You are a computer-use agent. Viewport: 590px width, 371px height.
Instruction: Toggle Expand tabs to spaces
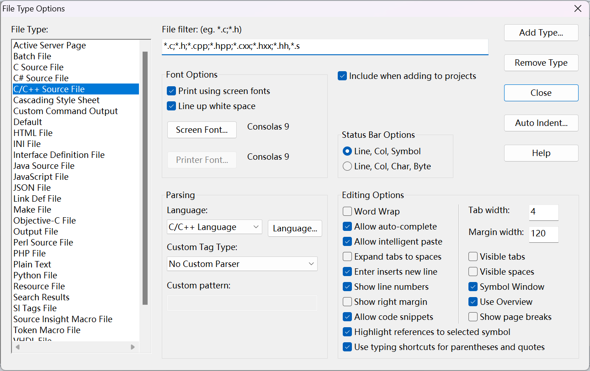(347, 256)
